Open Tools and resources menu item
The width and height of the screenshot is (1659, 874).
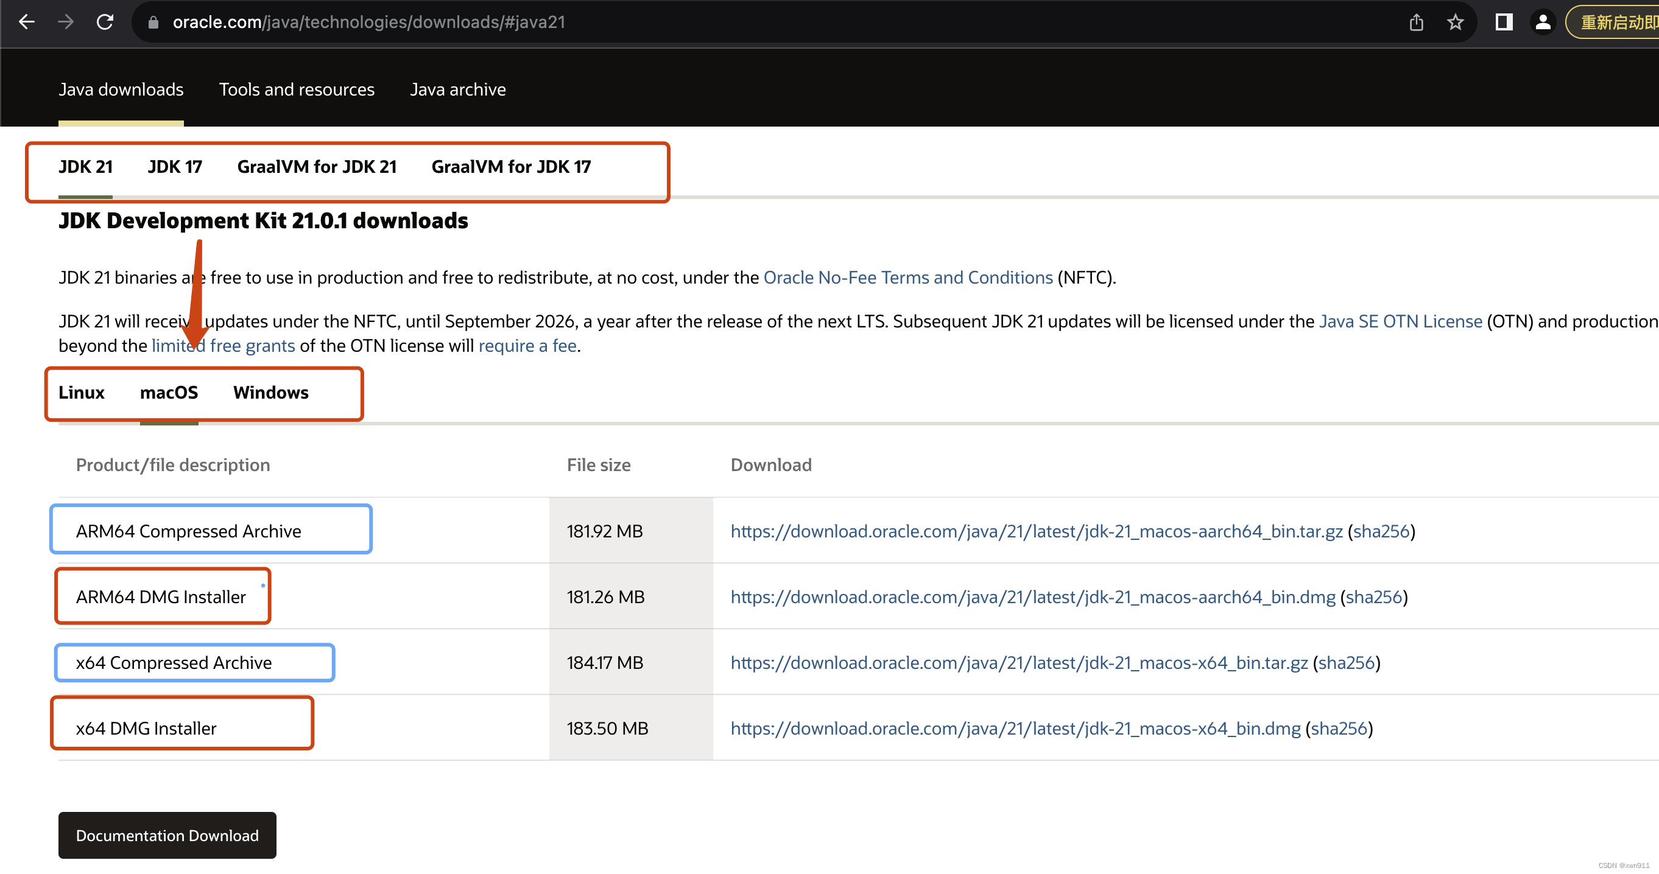pos(296,89)
